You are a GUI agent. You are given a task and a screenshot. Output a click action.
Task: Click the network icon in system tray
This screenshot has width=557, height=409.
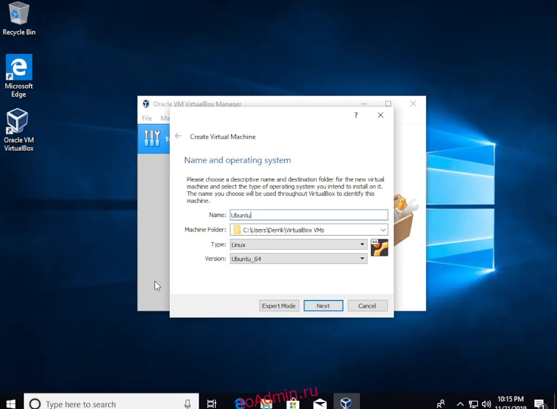(473, 404)
